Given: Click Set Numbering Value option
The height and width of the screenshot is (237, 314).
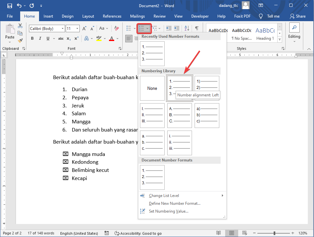Looking at the screenshot, I should pyautogui.click(x=169, y=211).
